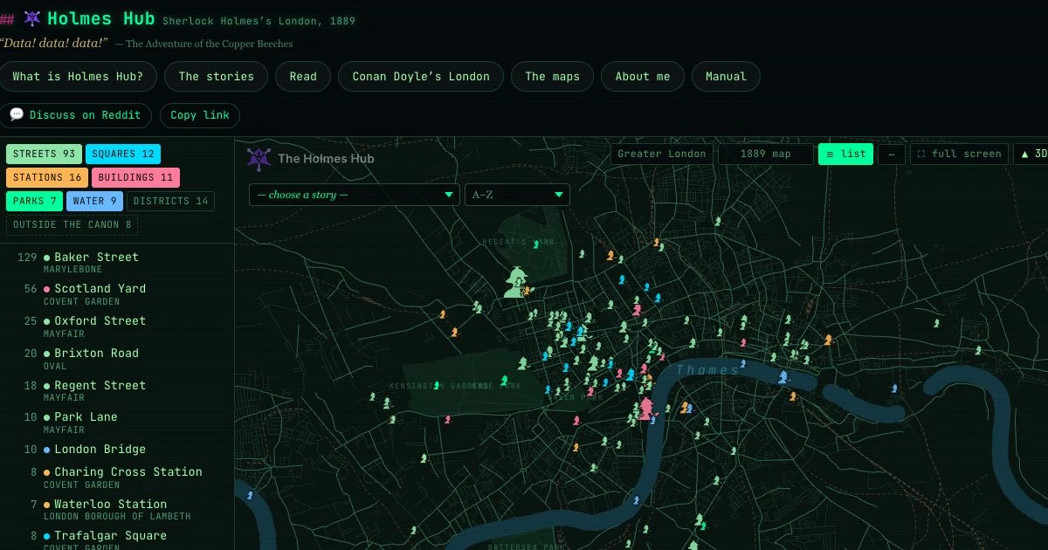Open the What is Holmes Hub? page

pyautogui.click(x=78, y=76)
